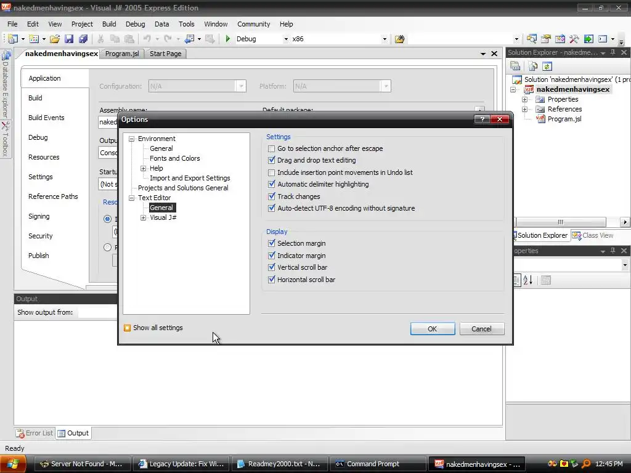Select Import and Export Settings tree item
The width and height of the screenshot is (631, 473).
(190, 178)
